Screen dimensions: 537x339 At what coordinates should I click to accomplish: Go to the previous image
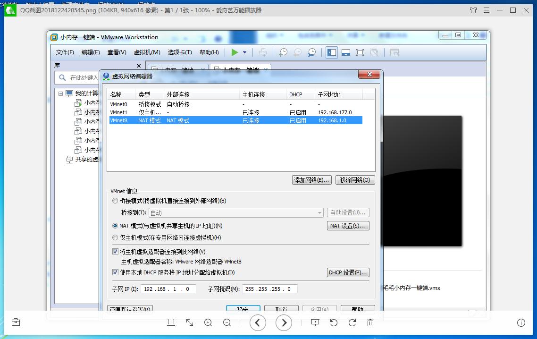[x=258, y=322]
